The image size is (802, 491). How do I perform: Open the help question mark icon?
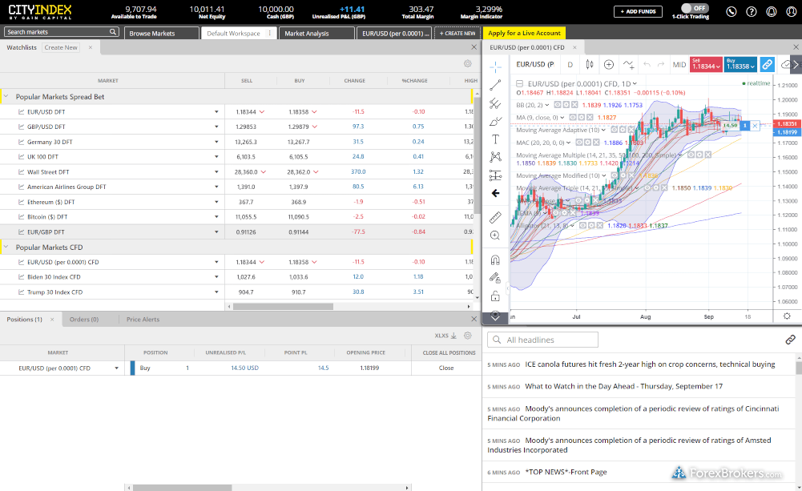pos(752,11)
